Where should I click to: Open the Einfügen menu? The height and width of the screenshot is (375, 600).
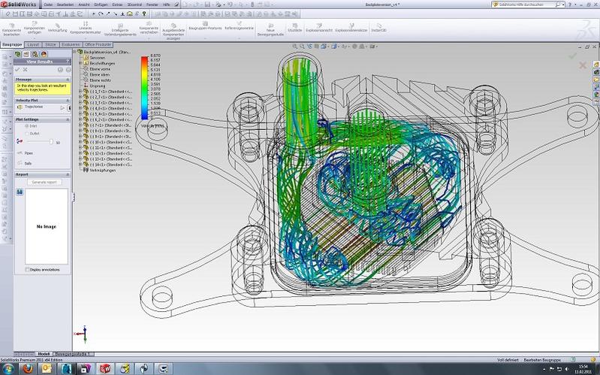(101, 5)
